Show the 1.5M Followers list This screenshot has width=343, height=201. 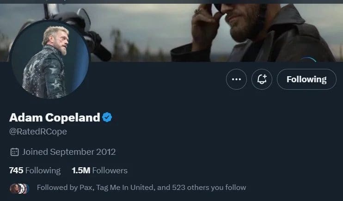click(99, 171)
